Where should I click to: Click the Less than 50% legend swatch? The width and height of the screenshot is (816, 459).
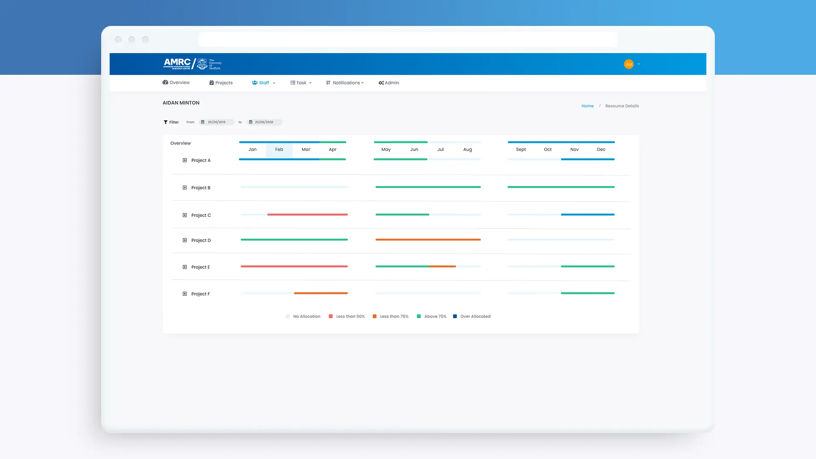point(330,316)
